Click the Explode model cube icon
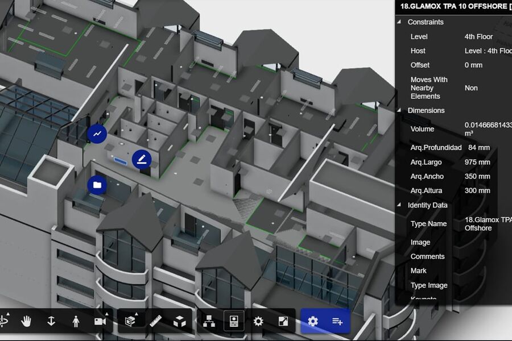512x341 pixels. click(180, 321)
